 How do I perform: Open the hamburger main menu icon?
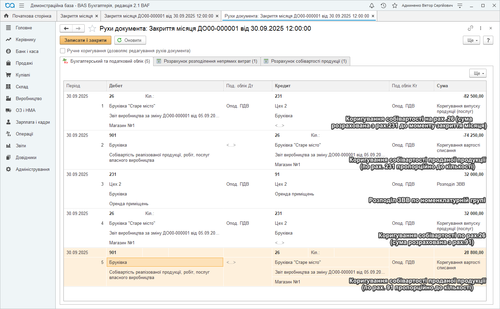coord(22,6)
